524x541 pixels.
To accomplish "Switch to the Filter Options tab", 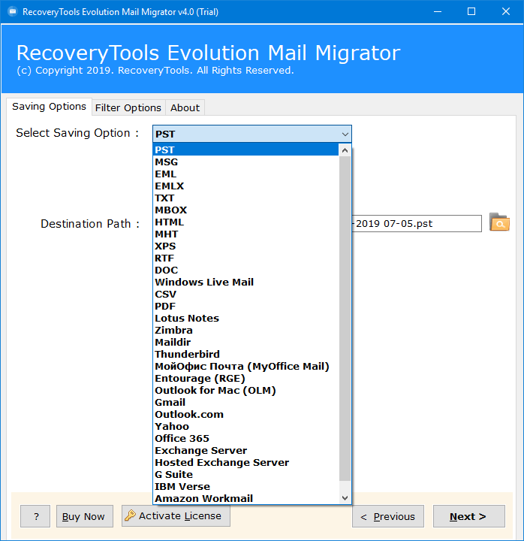I will click(128, 108).
